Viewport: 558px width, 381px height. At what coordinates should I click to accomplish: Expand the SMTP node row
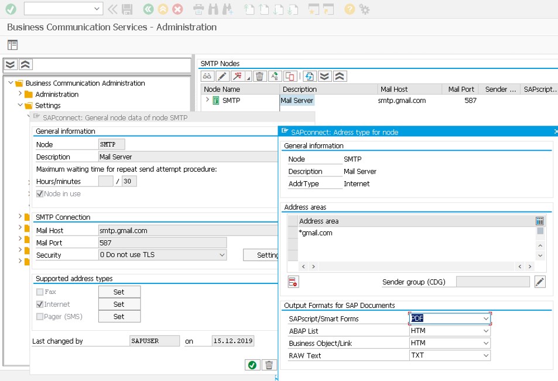point(207,100)
